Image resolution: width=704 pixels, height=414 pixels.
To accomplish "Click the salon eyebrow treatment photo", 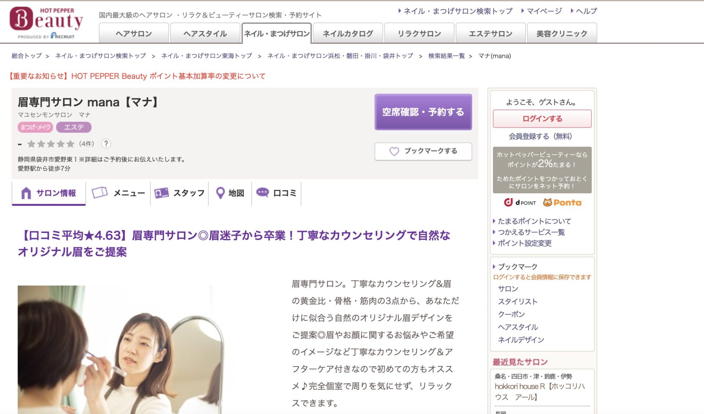I will 119,350.
